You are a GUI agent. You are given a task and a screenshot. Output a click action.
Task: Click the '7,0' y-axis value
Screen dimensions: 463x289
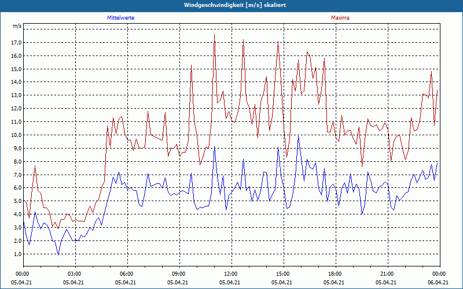pos(18,175)
